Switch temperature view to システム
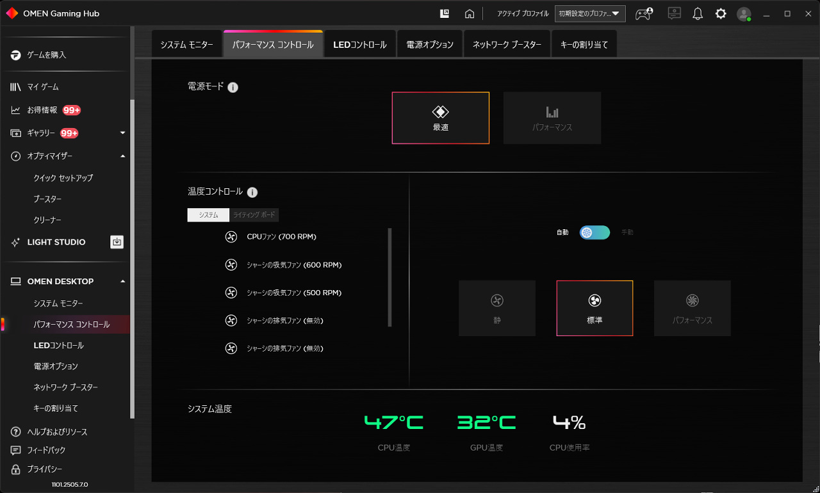The height and width of the screenshot is (493, 820). (208, 215)
